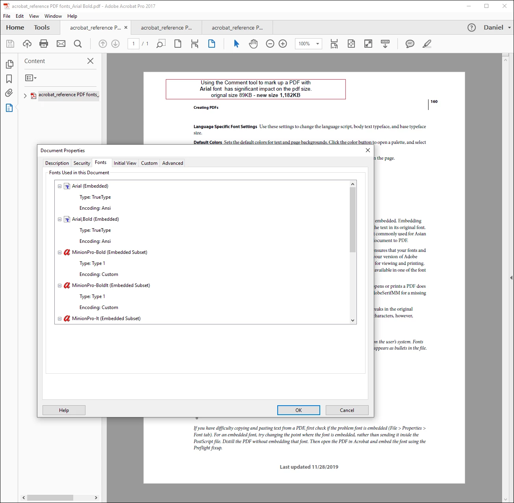Switch to the Description tab
The image size is (514, 503).
tap(57, 163)
